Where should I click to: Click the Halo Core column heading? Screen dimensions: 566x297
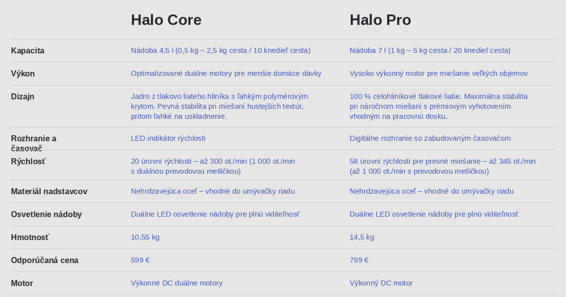click(166, 20)
